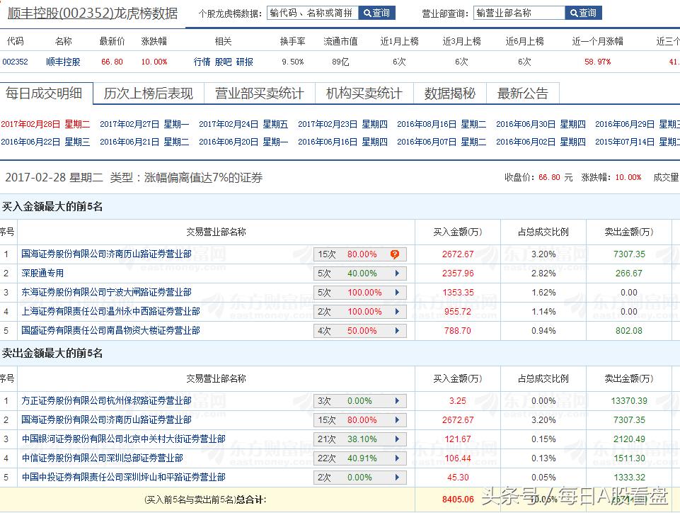Image resolution: width=680 pixels, height=513 pixels.
Task: Click the stock search 查询 button
Action: (376, 13)
